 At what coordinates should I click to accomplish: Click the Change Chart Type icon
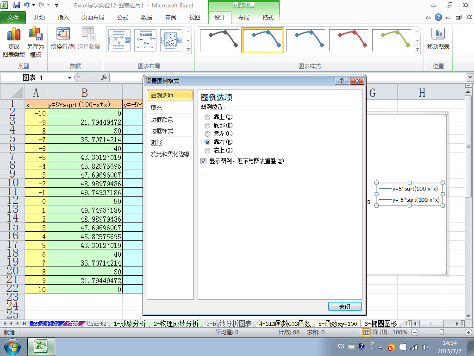pyautogui.click(x=14, y=34)
